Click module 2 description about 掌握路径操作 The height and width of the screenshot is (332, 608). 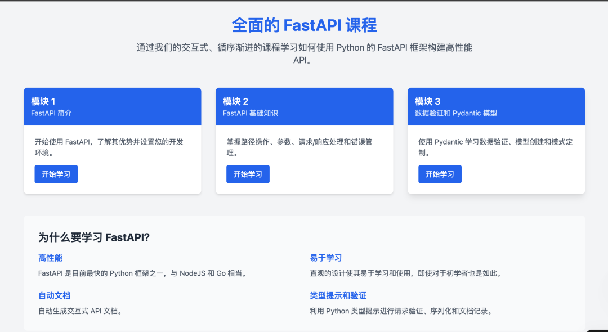coord(299,147)
